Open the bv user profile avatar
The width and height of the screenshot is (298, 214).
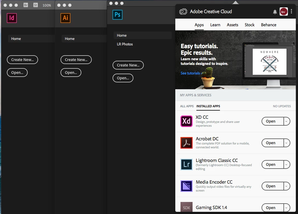283,12
